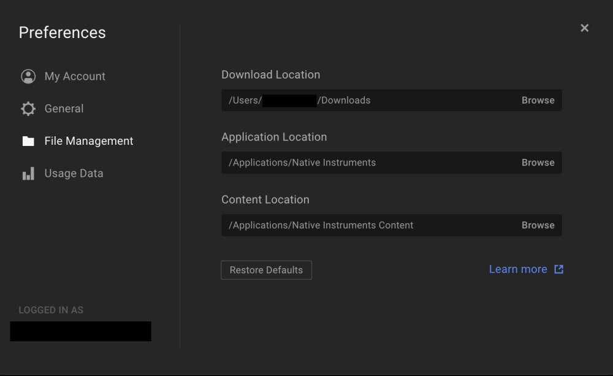Select the File Management section
The height and width of the screenshot is (376, 613).
pos(89,141)
